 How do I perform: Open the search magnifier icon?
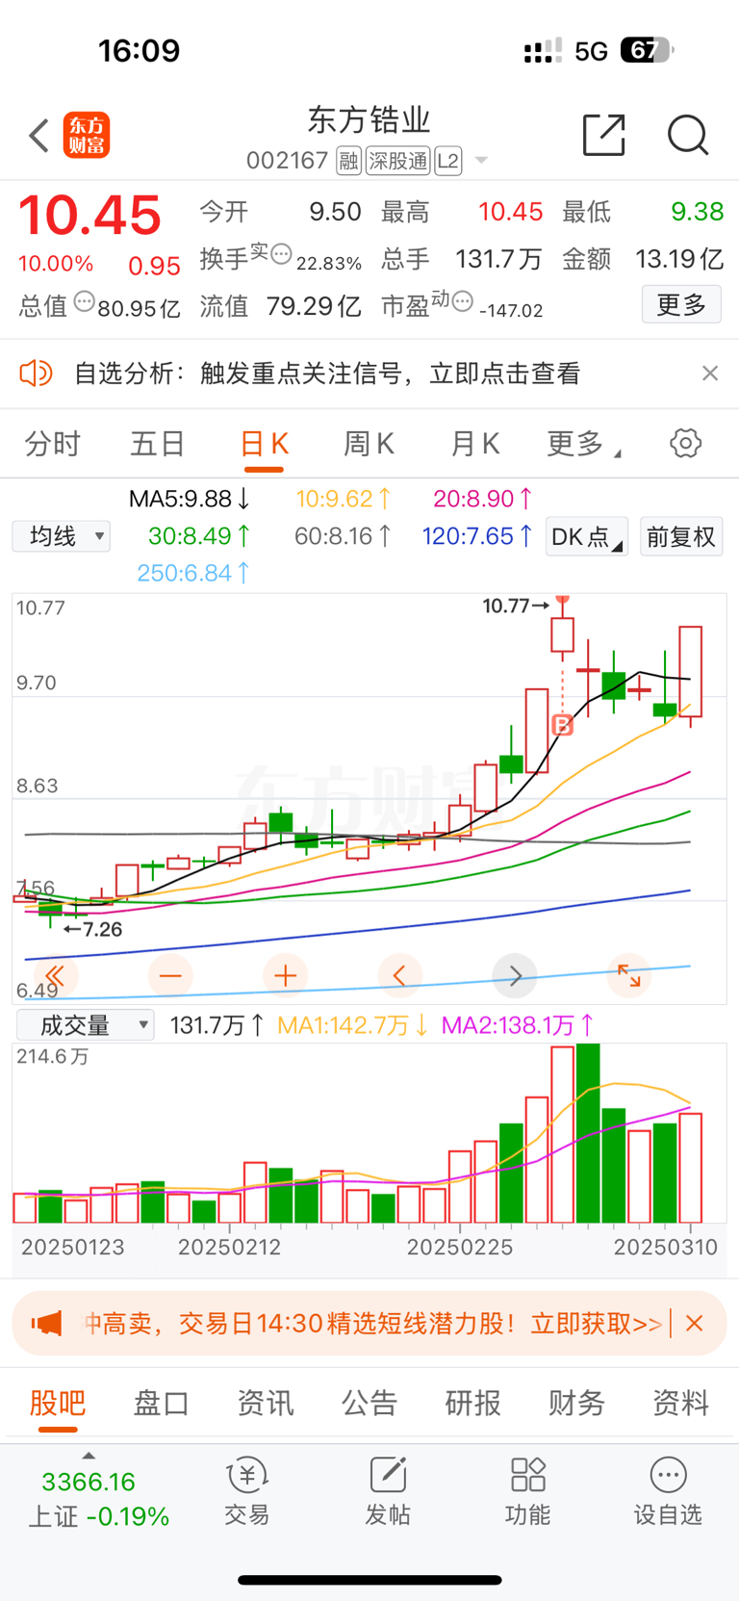coord(688,135)
